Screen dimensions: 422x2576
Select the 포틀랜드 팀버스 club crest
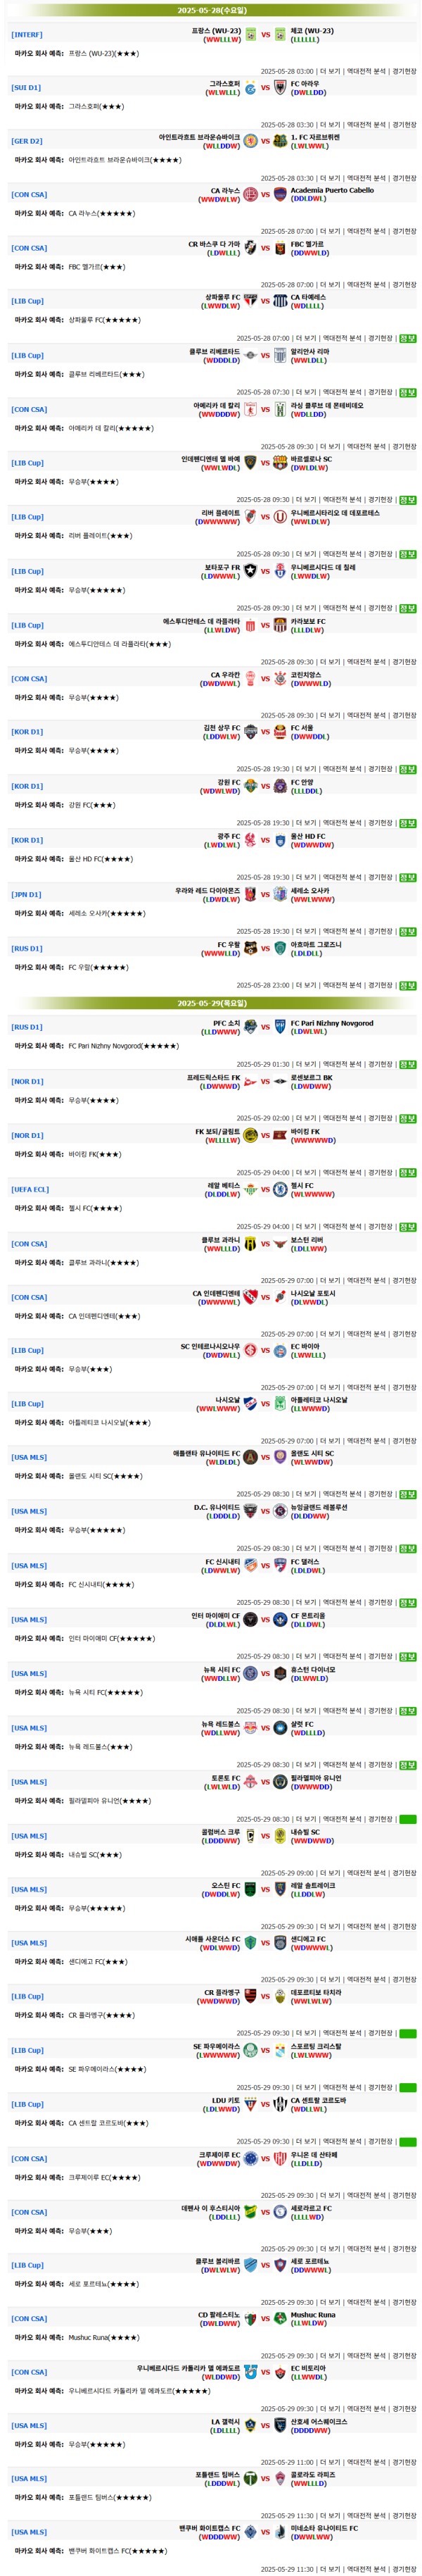250,2478
